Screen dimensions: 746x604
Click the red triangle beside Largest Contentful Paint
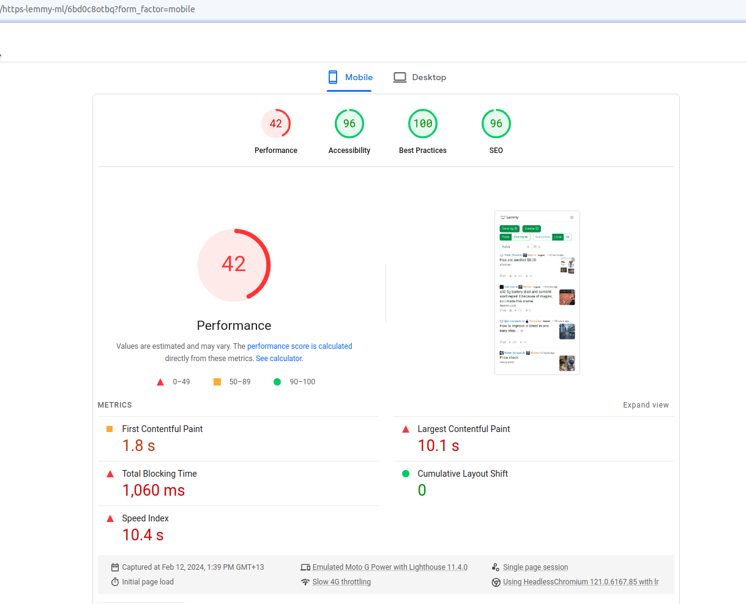pos(406,430)
